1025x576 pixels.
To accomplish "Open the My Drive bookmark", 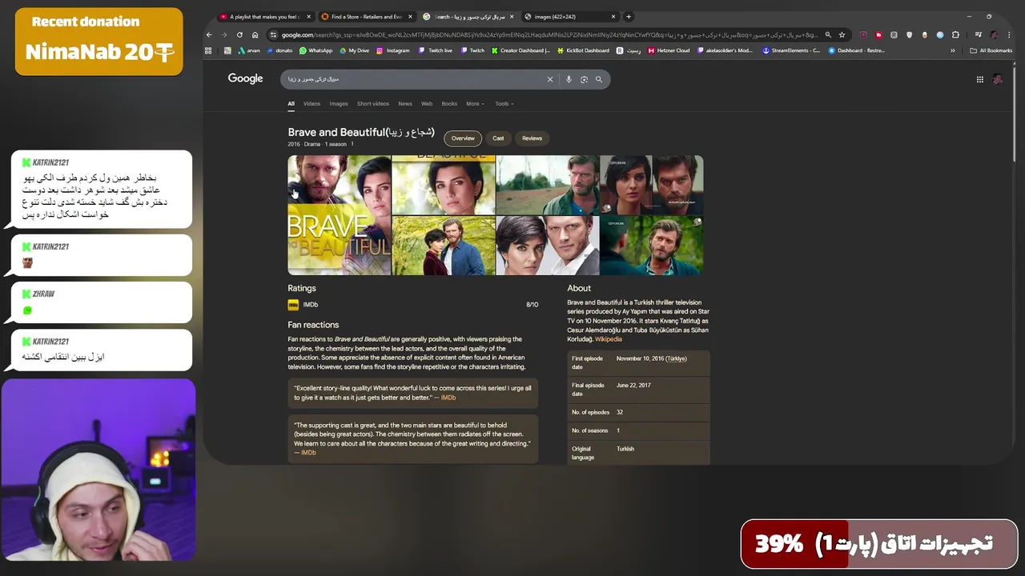I will coord(355,50).
